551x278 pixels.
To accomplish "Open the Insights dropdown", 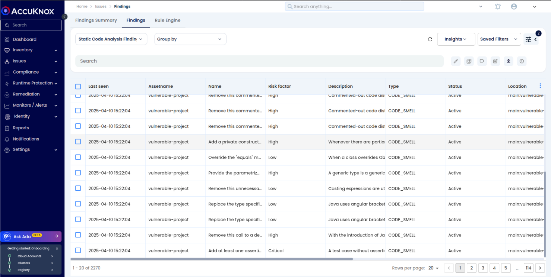I will [x=456, y=39].
